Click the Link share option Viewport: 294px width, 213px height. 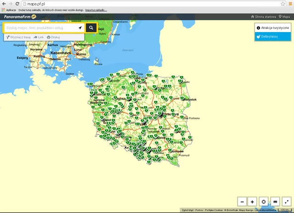click(x=39, y=37)
